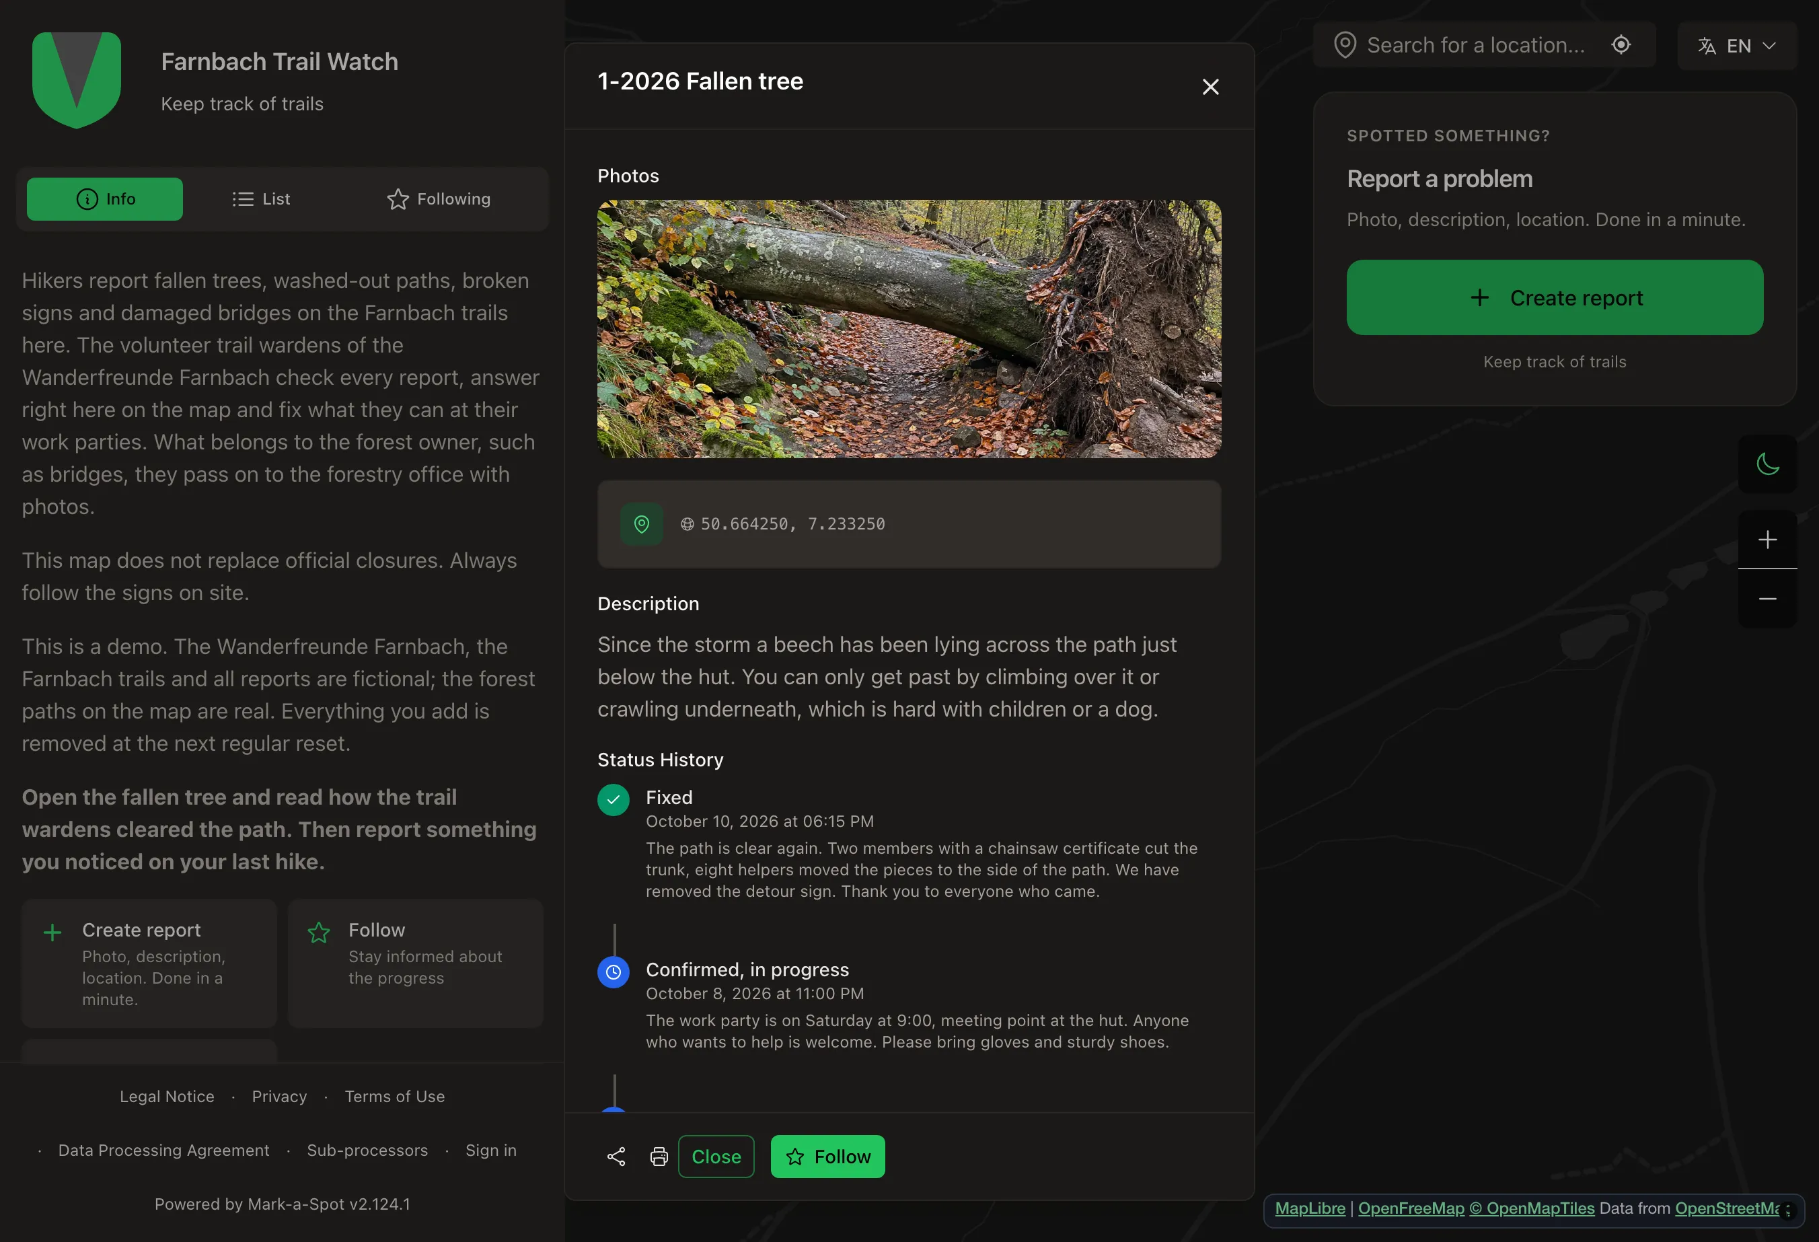This screenshot has width=1819, height=1242.
Task: Open the Legal Notice link
Action: (x=167, y=1097)
